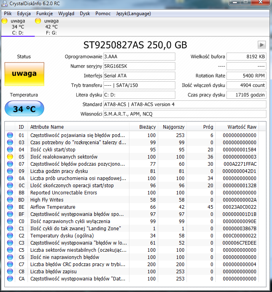This screenshot has height=292, width=272.
Task: Click the blue icon beside Airflow Temperature
Action: (x=10, y=207)
